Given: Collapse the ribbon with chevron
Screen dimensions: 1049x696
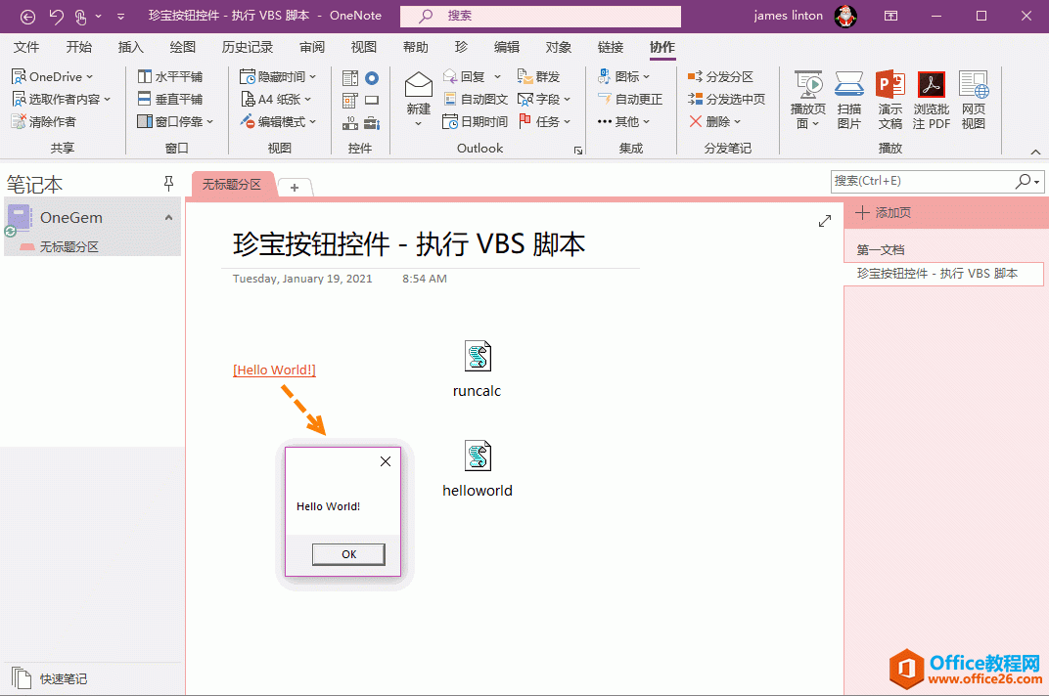Looking at the screenshot, I should click(x=1035, y=152).
